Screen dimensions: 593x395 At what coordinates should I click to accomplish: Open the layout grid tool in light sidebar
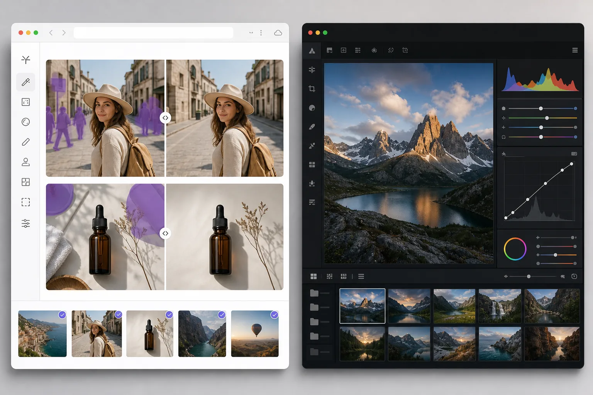(25, 182)
